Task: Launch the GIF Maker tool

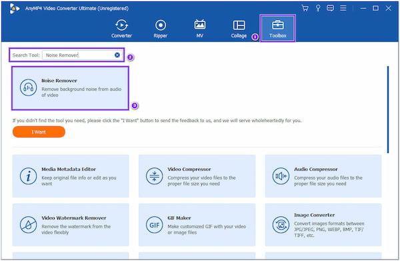Action: (x=197, y=225)
